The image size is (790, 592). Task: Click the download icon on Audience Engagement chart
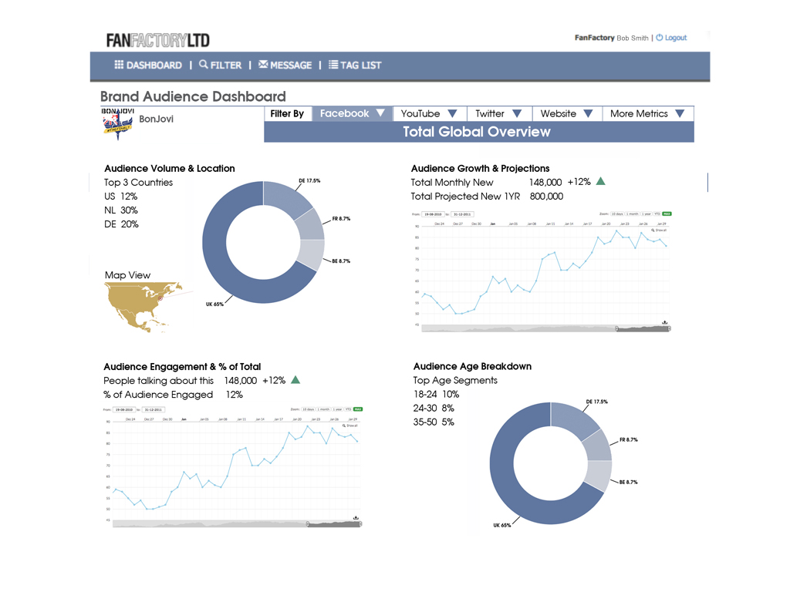(x=356, y=517)
